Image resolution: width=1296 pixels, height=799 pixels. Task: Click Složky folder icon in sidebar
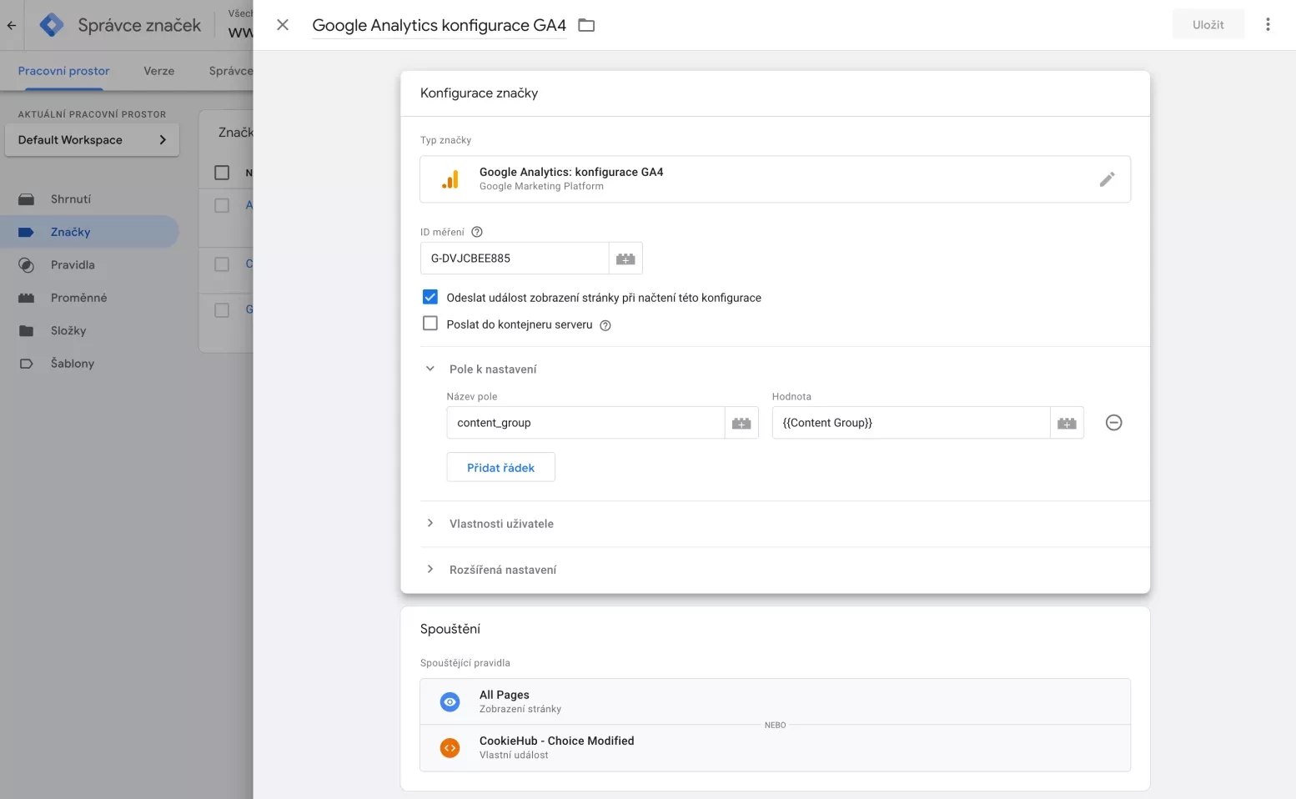click(x=27, y=331)
